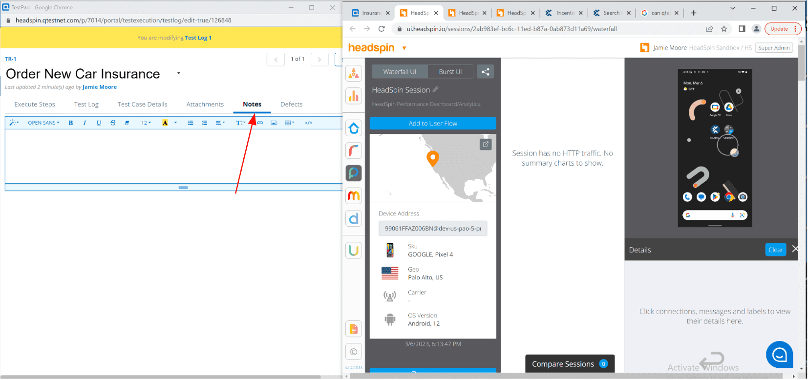Go to the previous test run

coord(276,60)
